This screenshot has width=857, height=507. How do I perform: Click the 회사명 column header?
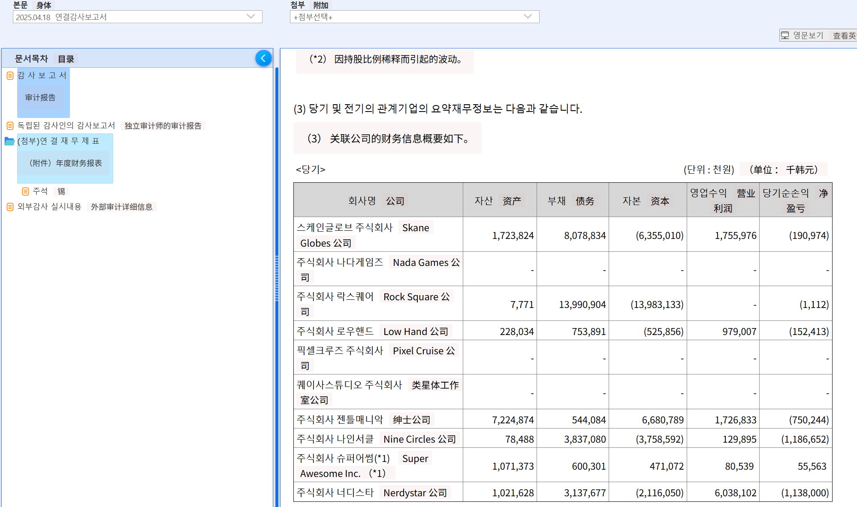[378, 200]
